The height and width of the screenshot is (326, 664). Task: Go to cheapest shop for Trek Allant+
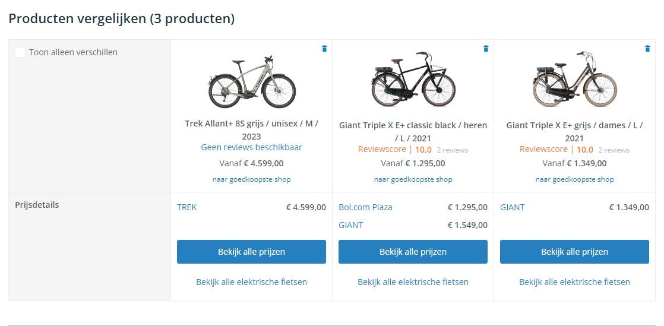(252, 179)
